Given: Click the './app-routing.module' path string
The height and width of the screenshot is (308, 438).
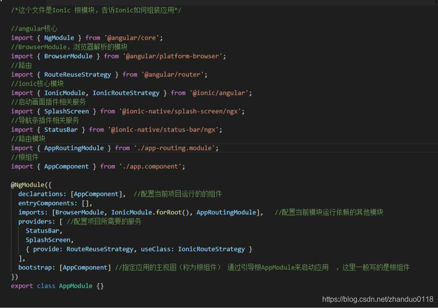Looking at the screenshot, I should [x=174, y=148].
